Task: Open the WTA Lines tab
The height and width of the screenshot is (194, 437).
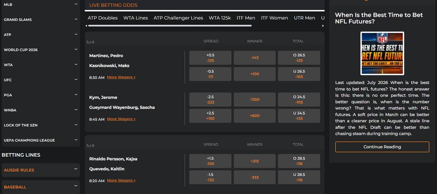Action: (136, 18)
